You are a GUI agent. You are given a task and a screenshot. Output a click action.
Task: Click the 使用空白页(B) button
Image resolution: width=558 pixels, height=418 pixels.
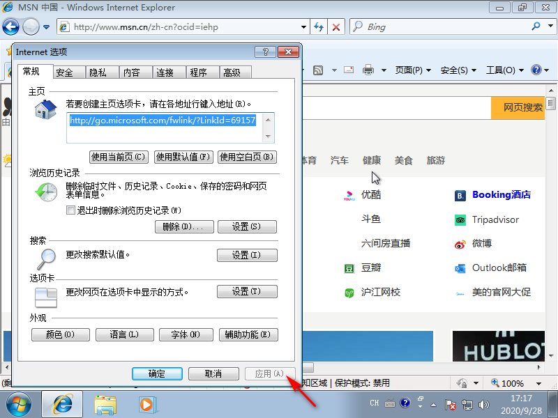247,157
